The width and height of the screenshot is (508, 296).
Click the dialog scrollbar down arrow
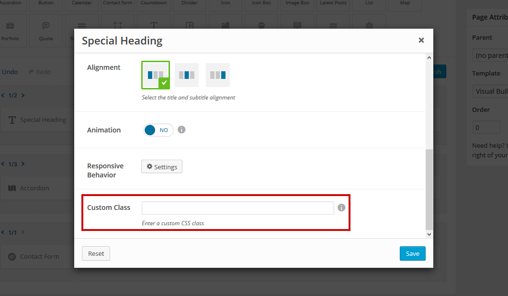(429, 234)
